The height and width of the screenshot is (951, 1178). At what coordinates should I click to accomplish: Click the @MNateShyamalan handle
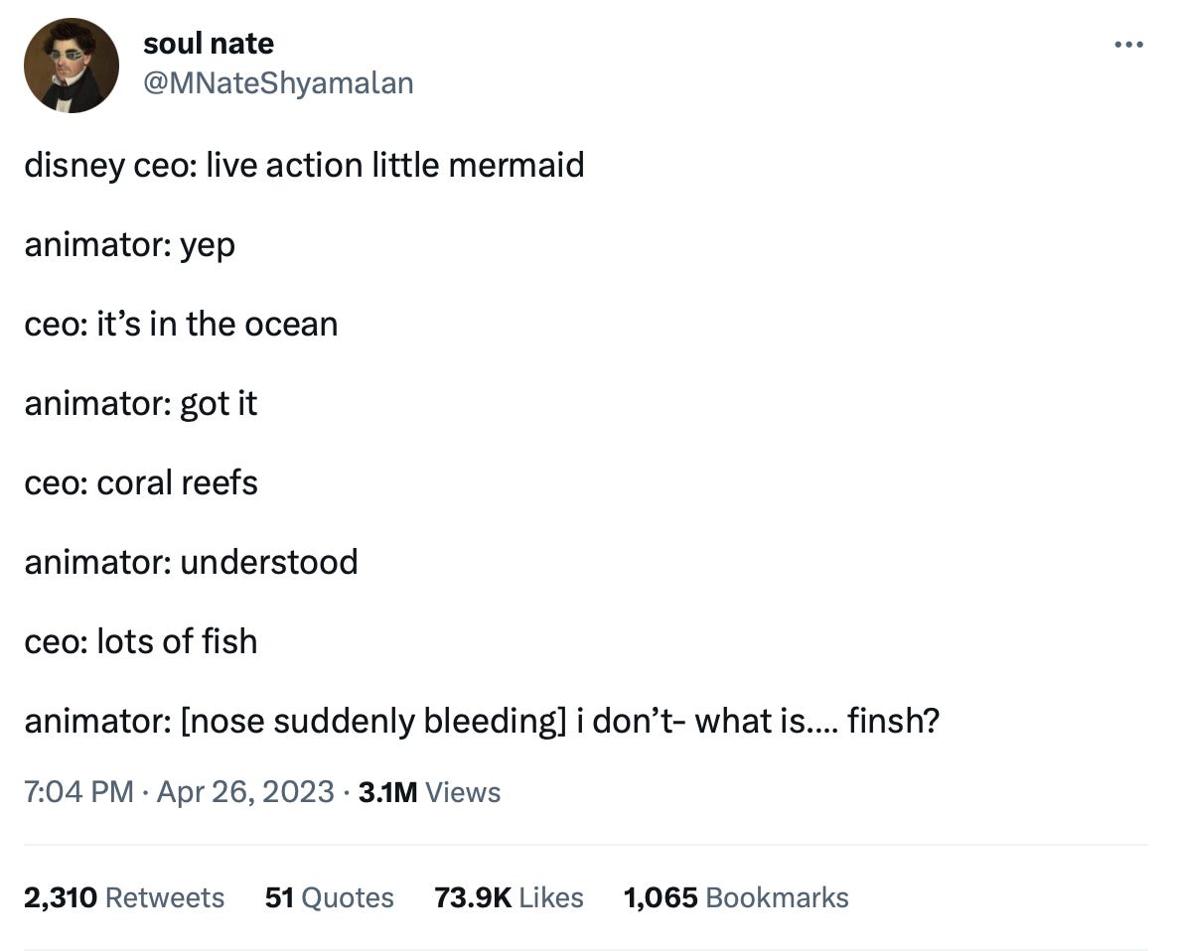(x=279, y=83)
